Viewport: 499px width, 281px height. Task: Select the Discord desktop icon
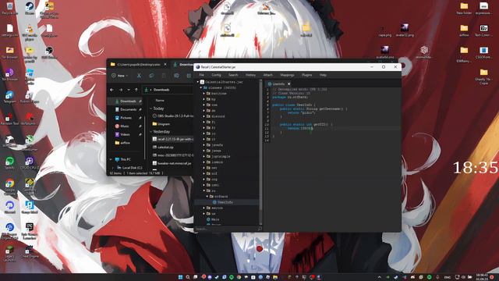(10, 207)
